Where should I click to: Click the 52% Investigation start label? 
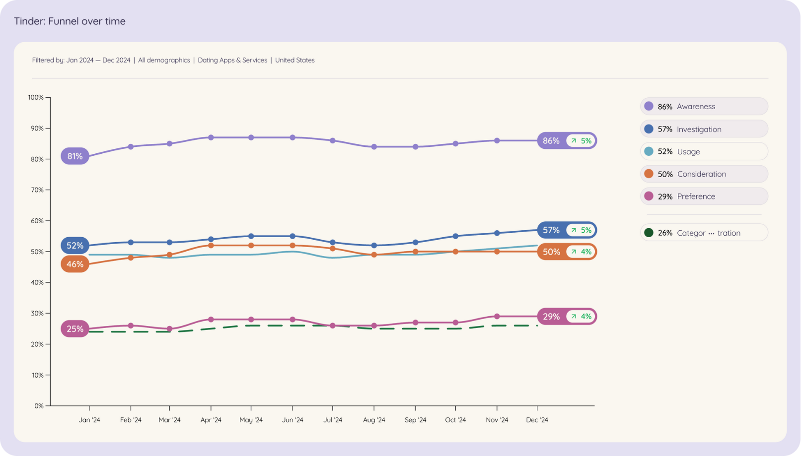[75, 246]
